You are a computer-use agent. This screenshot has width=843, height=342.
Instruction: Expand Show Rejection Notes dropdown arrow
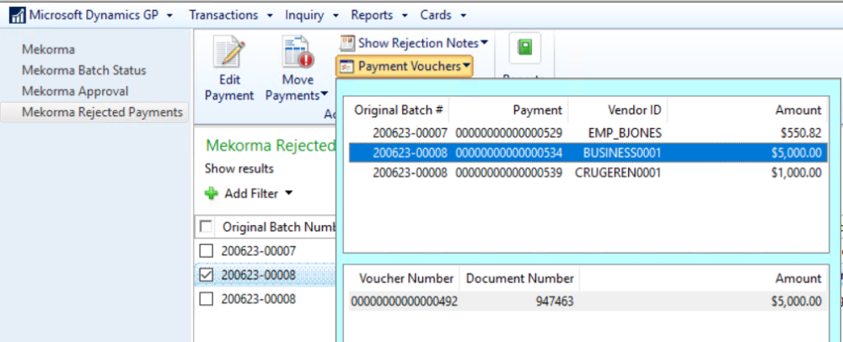[x=484, y=42]
